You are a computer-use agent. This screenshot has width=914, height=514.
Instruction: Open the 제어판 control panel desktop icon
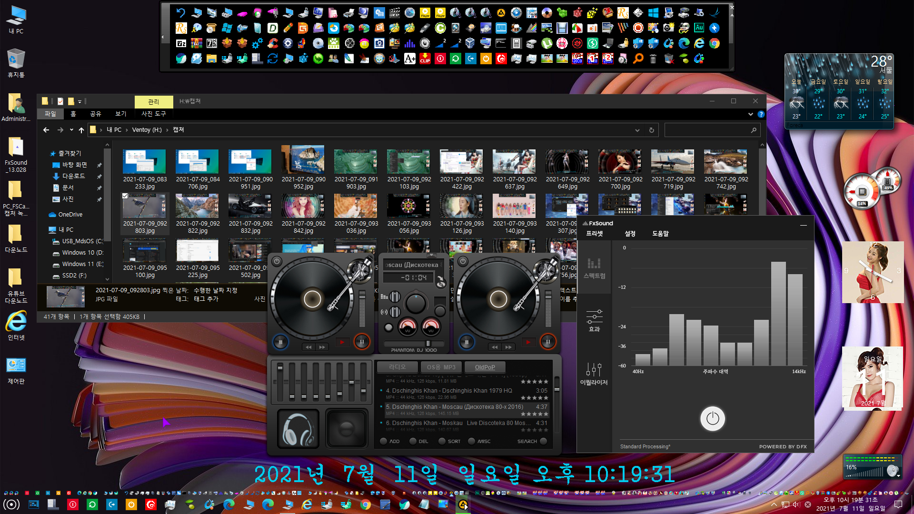tap(16, 371)
